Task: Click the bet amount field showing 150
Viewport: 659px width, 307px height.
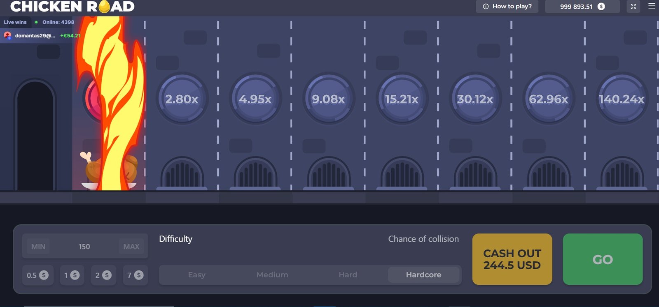Action: click(x=84, y=247)
